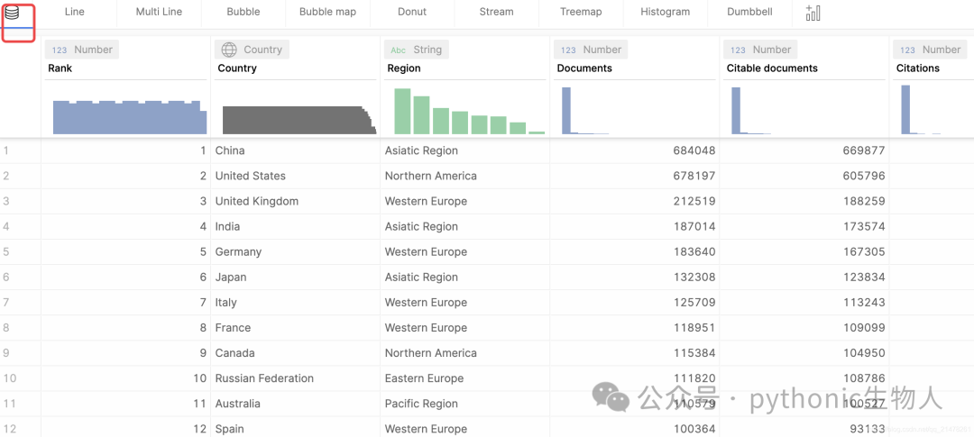974x437 pixels.
Task: Select row number 5 index
Action: tap(6, 252)
